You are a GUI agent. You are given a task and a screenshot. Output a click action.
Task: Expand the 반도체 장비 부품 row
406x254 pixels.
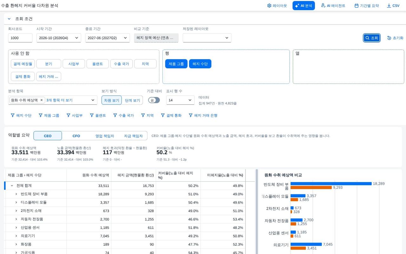pos(16,194)
